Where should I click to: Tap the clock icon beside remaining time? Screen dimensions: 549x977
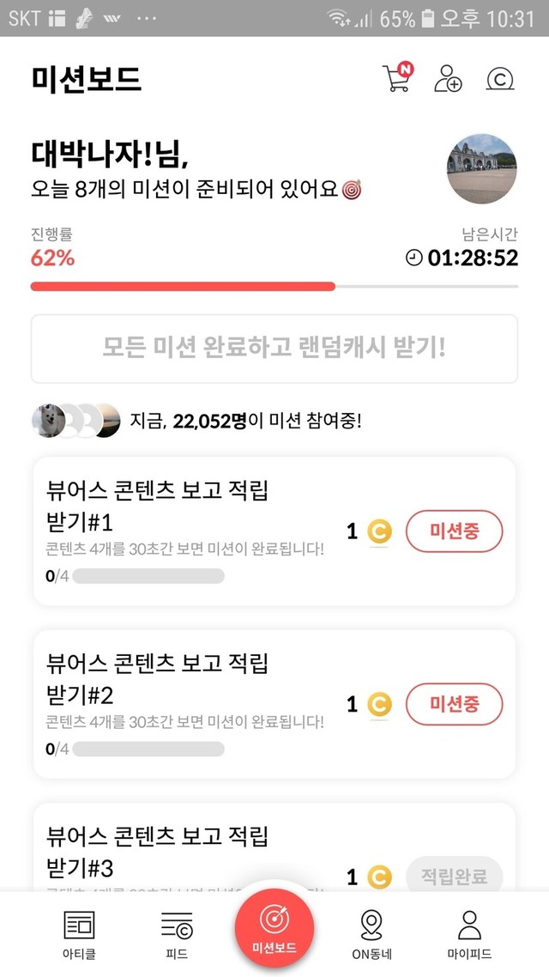[x=414, y=258]
